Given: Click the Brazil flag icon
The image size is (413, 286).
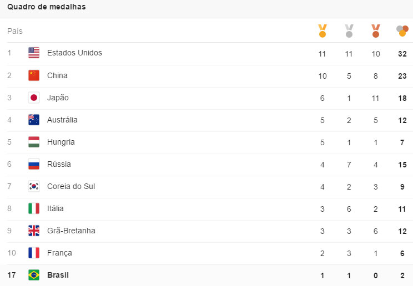Looking at the screenshot, I should pyautogui.click(x=34, y=275).
